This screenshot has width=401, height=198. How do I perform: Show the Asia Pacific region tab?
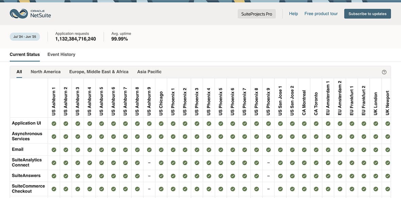149,72
